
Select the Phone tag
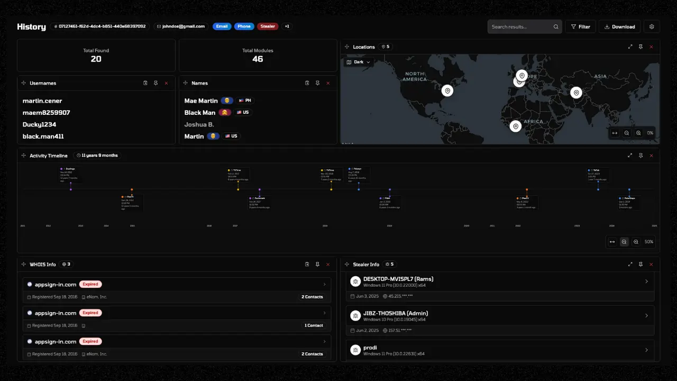tap(244, 26)
